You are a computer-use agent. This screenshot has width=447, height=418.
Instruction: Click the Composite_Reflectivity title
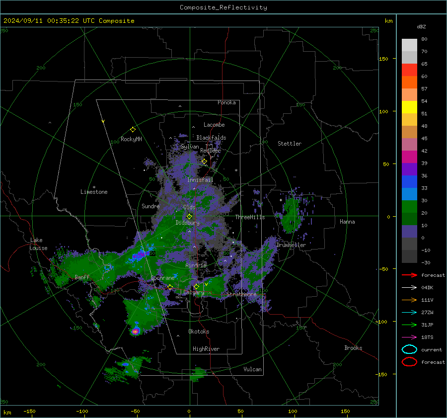coord(223,7)
